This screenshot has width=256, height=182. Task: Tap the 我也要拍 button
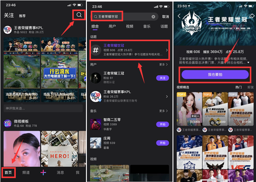(215, 74)
